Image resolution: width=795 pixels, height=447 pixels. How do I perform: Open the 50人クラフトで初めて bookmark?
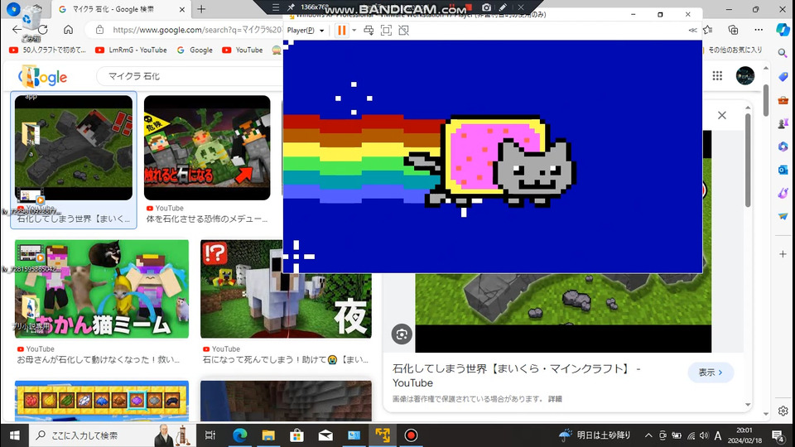(x=48, y=50)
